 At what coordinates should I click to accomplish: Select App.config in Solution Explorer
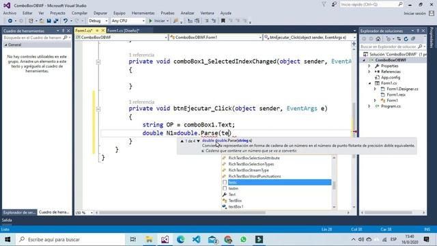(x=391, y=77)
